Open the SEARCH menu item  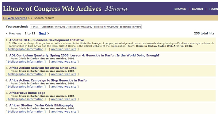point(197,9)
